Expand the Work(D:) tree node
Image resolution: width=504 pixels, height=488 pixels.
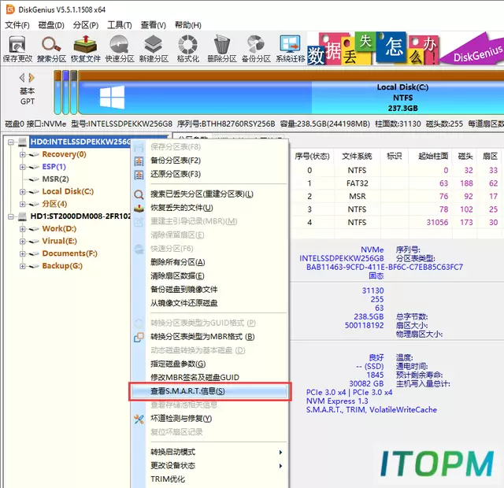[23, 229]
